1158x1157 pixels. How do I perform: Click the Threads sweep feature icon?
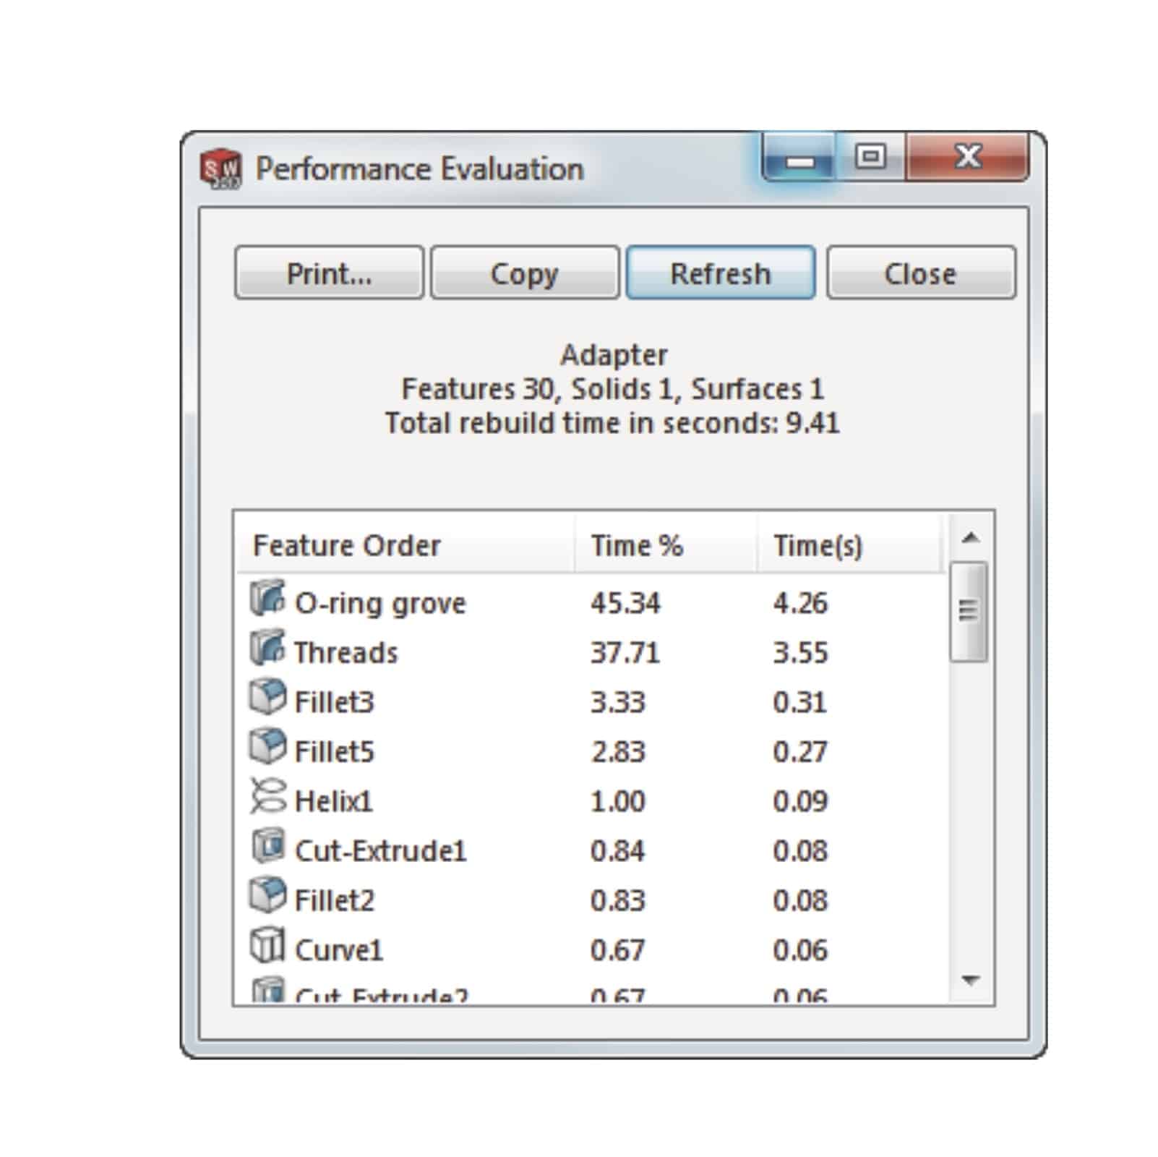(x=267, y=649)
